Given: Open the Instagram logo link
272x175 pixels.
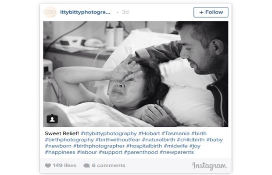Looking at the screenshot, I should (x=209, y=166).
